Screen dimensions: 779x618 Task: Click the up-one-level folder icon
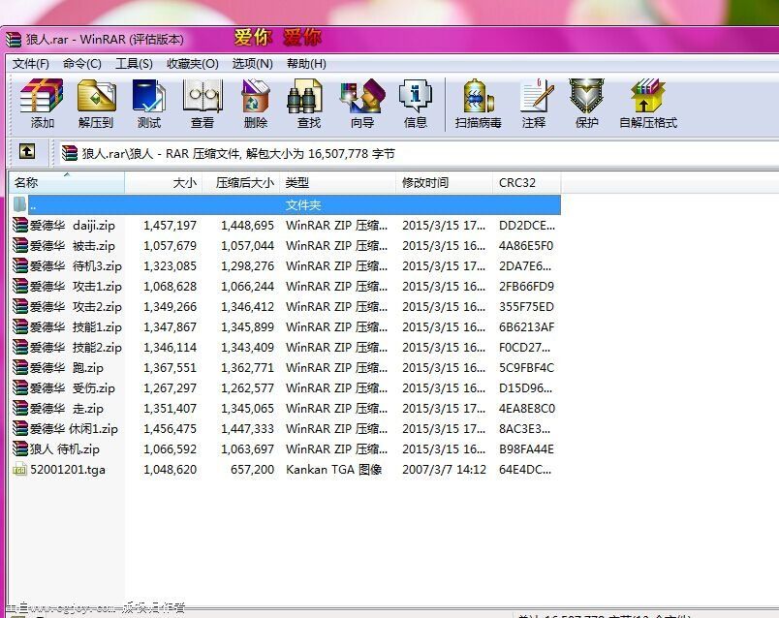[27, 152]
